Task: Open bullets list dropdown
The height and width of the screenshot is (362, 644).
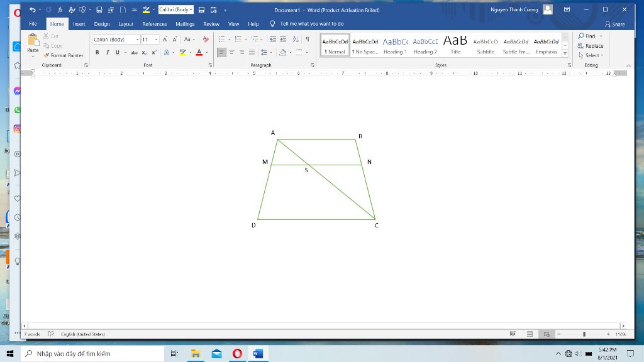Action: 229,40
